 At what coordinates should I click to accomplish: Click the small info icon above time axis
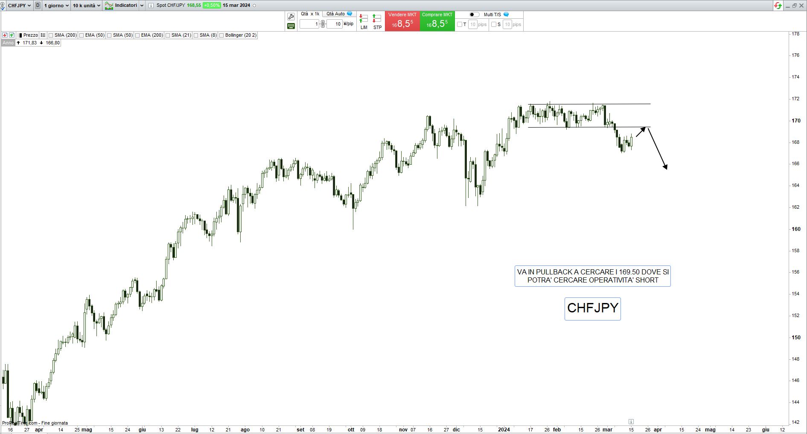click(631, 421)
